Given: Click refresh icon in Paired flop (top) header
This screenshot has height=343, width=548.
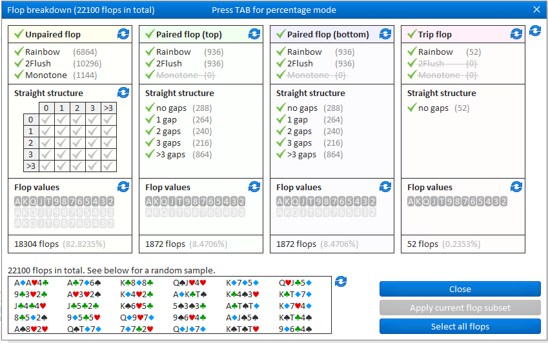Looking at the screenshot, I should pyautogui.click(x=254, y=34).
